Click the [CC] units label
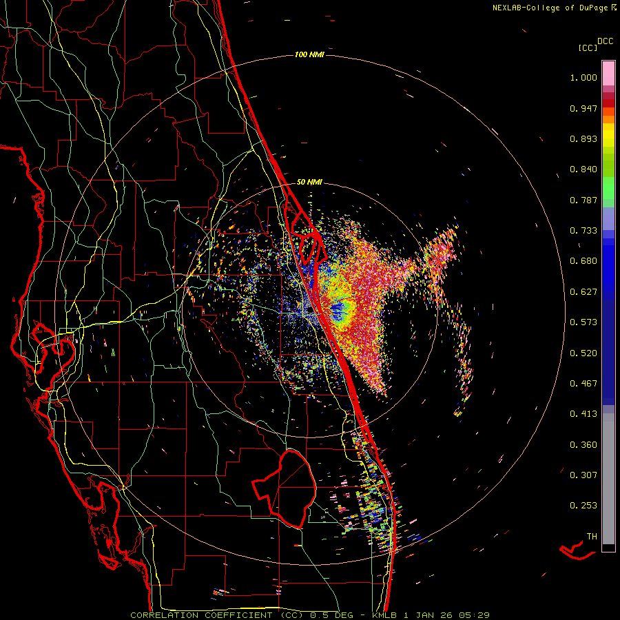 click(x=588, y=48)
